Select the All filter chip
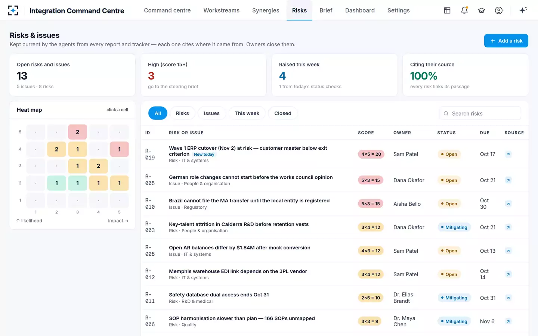This screenshot has width=538, height=336. (x=158, y=113)
